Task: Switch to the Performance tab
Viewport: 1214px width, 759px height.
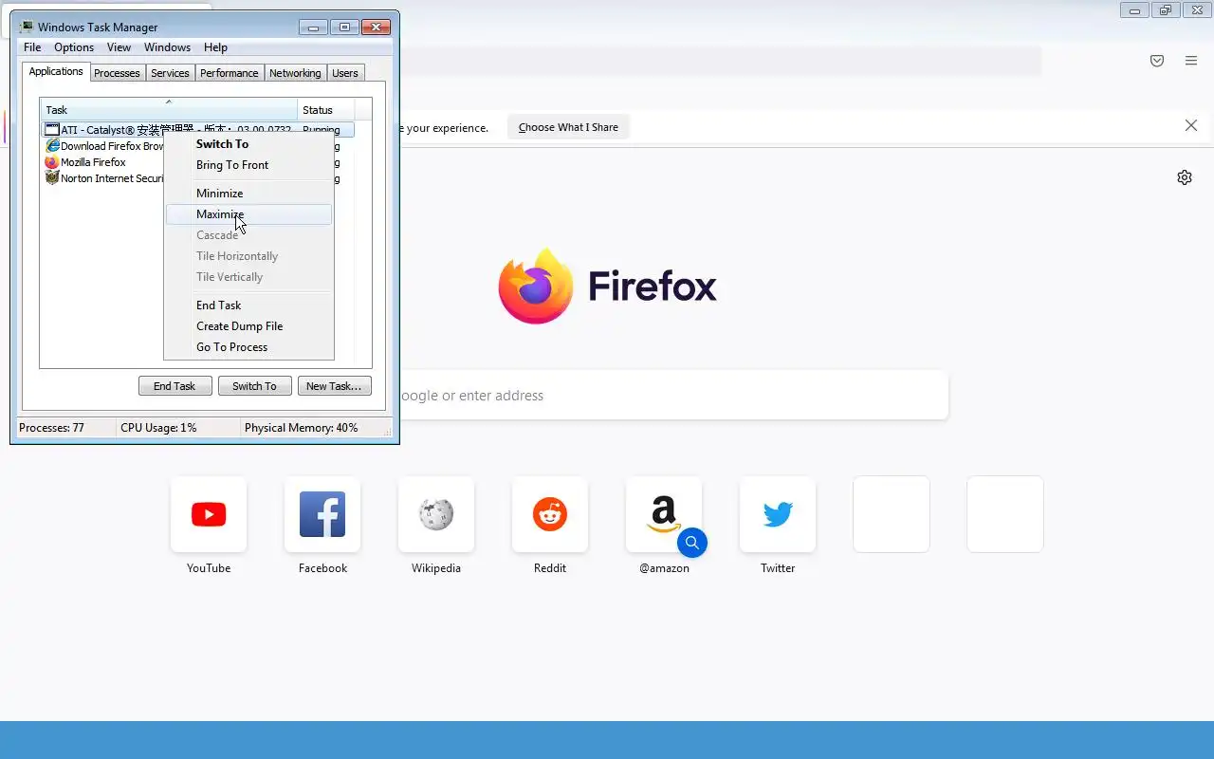Action: pyautogui.click(x=230, y=73)
